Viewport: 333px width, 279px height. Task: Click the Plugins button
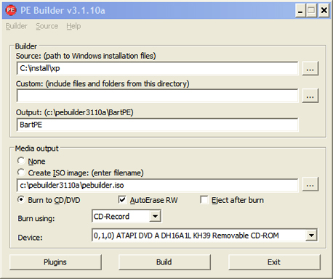click(55, 262)
